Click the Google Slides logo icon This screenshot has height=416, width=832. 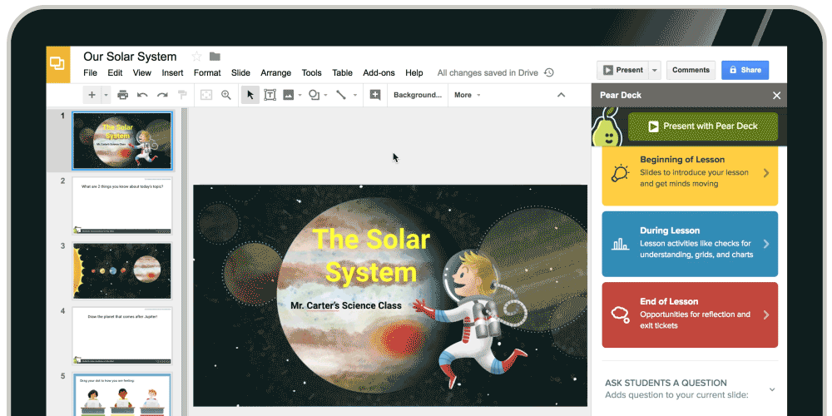point(58,64)
